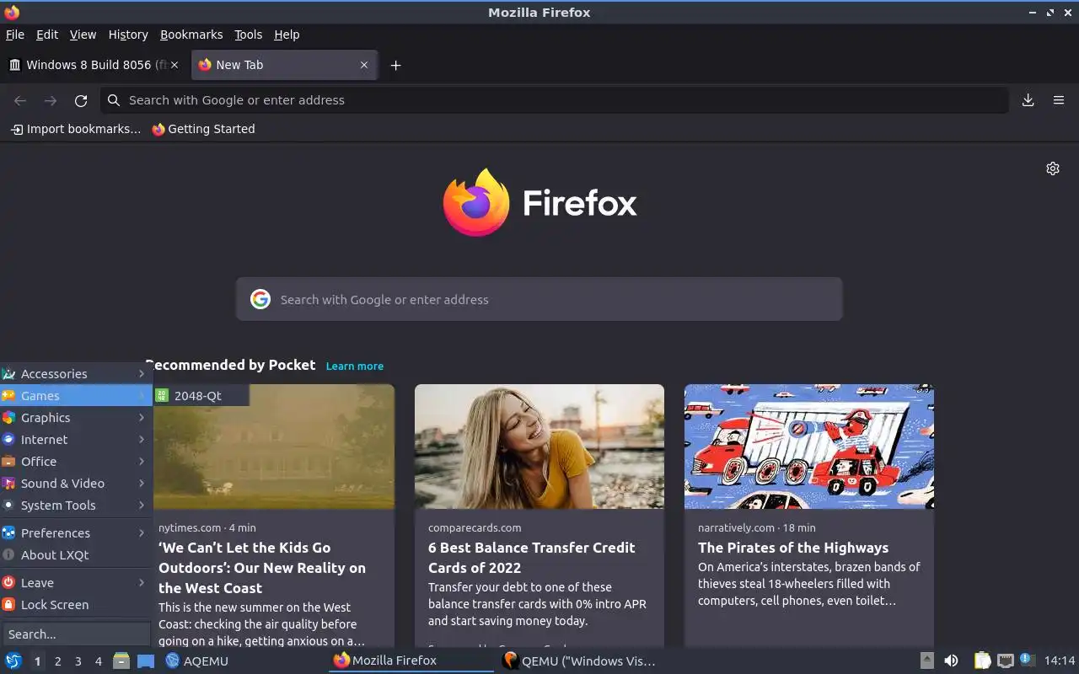Click the Firefox logo on the new tab page
Viewport: 1079px width, 674px height.
(x=476, y=202)
